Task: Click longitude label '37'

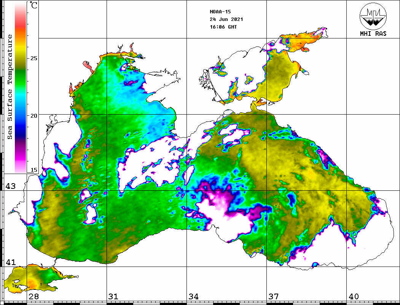Action: point(274,297)
